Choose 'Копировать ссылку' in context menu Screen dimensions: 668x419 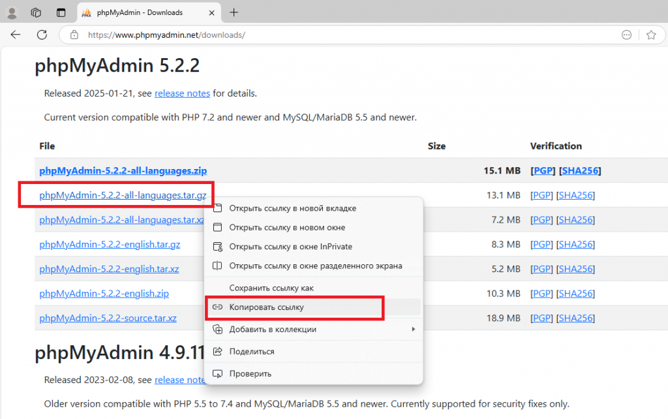(x=314, y=307)
